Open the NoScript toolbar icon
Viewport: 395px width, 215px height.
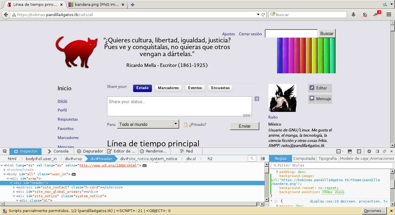365,15
